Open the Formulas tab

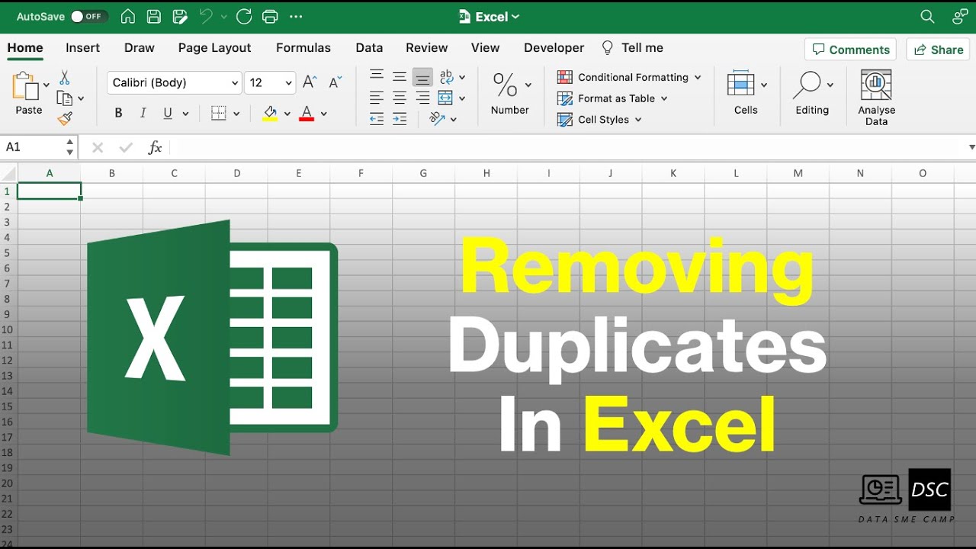(x=303, y=47)
